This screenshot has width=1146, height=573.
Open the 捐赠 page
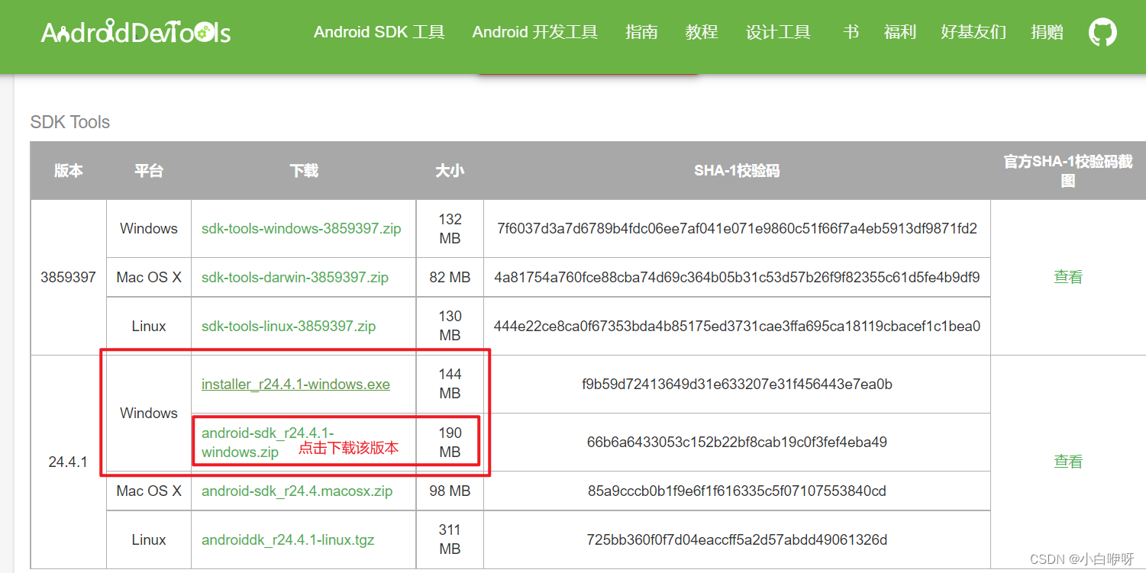(x=1047, y=32)
